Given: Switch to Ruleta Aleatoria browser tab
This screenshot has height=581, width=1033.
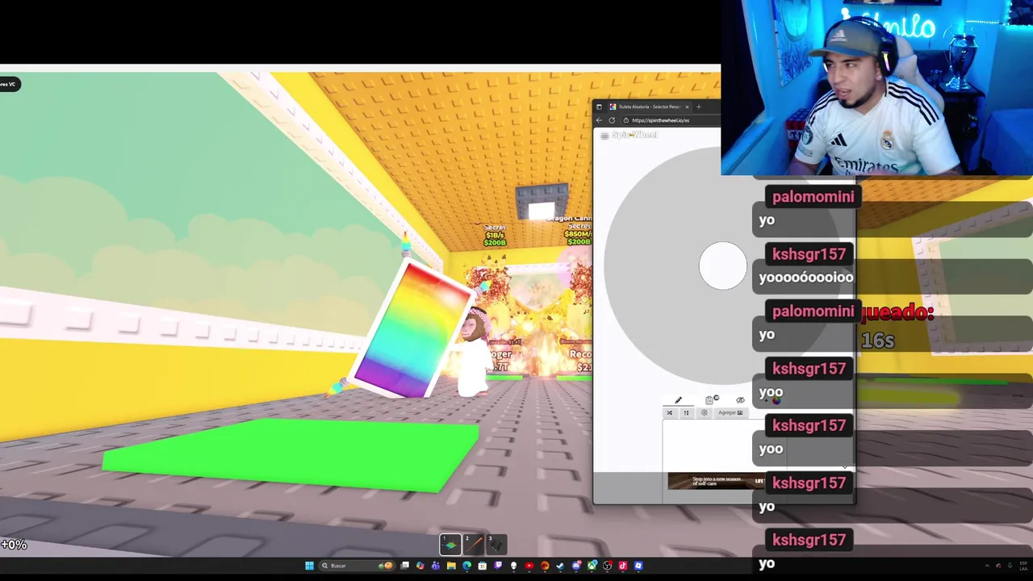Looking at the screenshot, I should click(x=648, y=107).
